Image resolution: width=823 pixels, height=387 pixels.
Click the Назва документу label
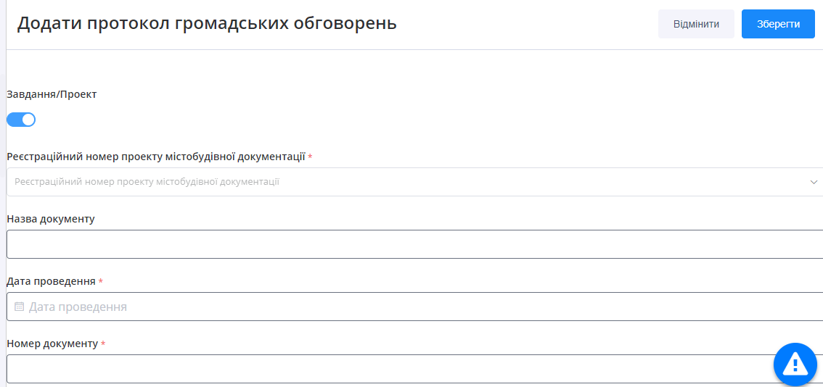[x=51, y=219]
